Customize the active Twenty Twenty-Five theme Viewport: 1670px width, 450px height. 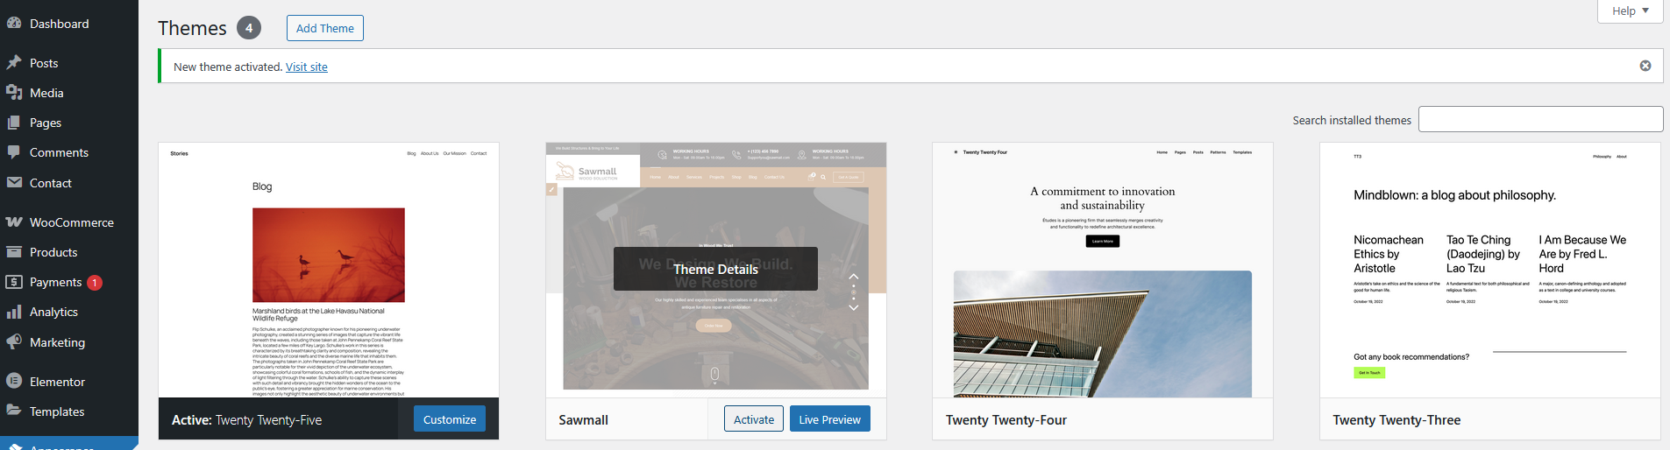[x=450, y=419]
